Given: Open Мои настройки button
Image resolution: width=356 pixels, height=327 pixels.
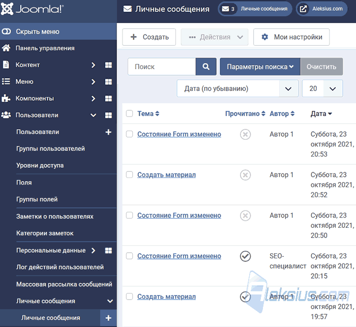Looking at the screenshot, I should point(291,37).
